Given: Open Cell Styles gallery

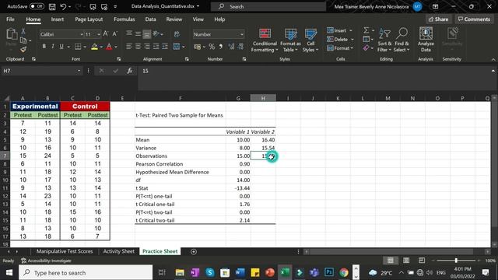Looking at the screenshot, I should 310,40.
